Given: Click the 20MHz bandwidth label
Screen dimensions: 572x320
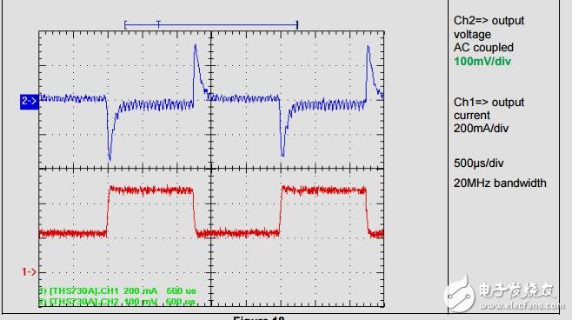Looking at the screenshot, I should pos(500,183).
